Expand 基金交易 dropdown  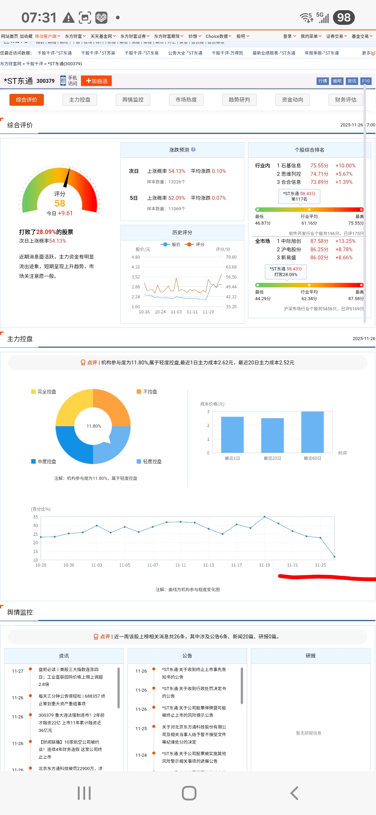tap(362, 36)
